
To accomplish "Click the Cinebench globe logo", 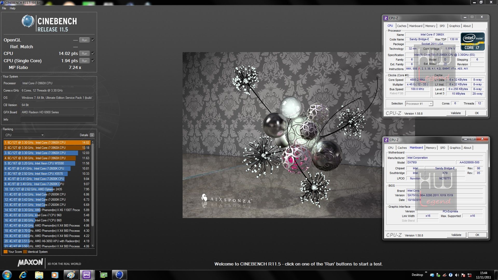I will tap(28, 21).
